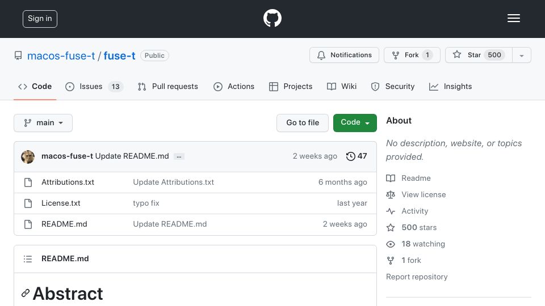
Task: Open the Readme link in About
Action: [x=408, y=178]
